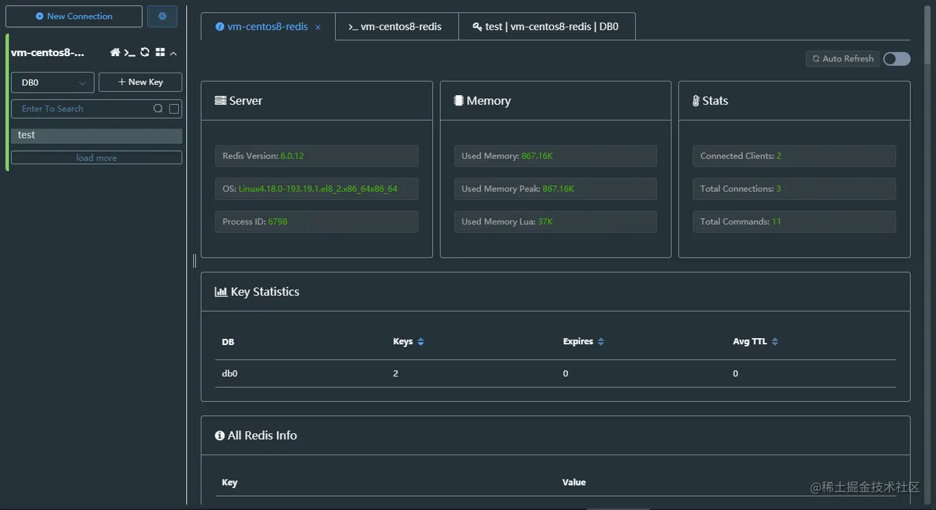
Task: Click the OS Linux version field
Action: pos(317,189)
